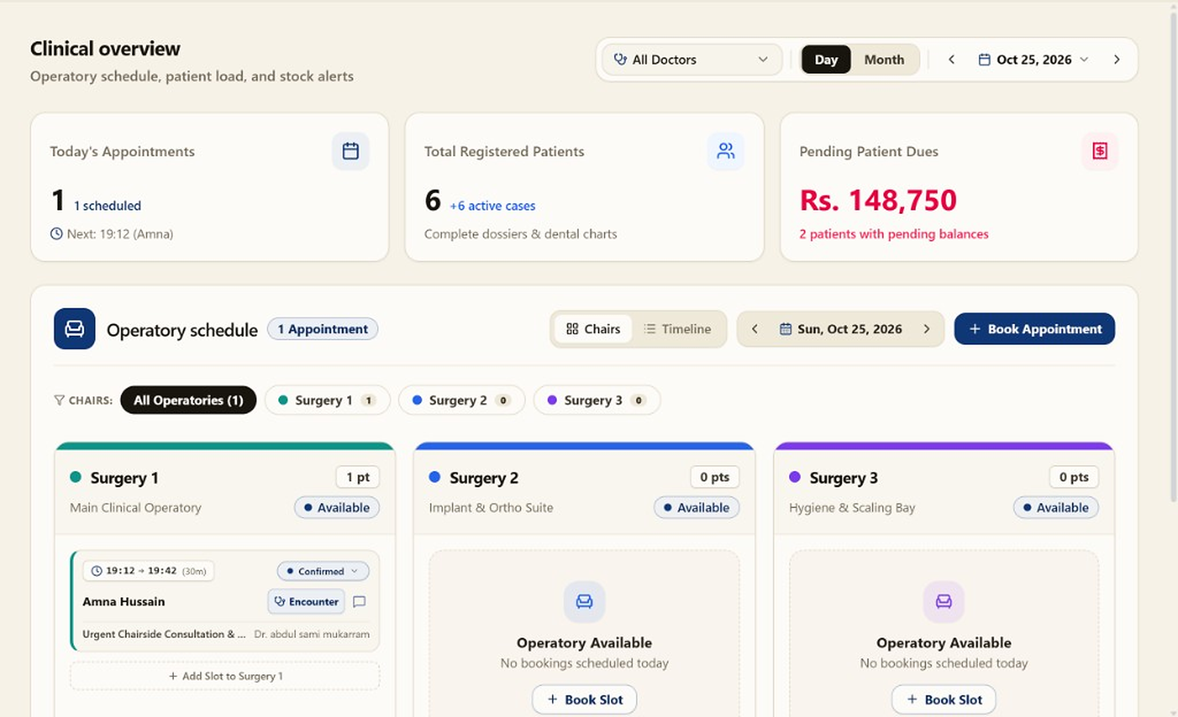Click Add Slot to Surgery 1

[225, 676]
